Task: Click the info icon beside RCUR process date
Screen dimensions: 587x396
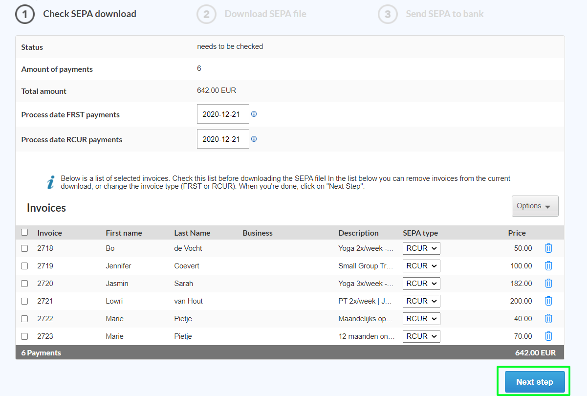Action: 254,138
